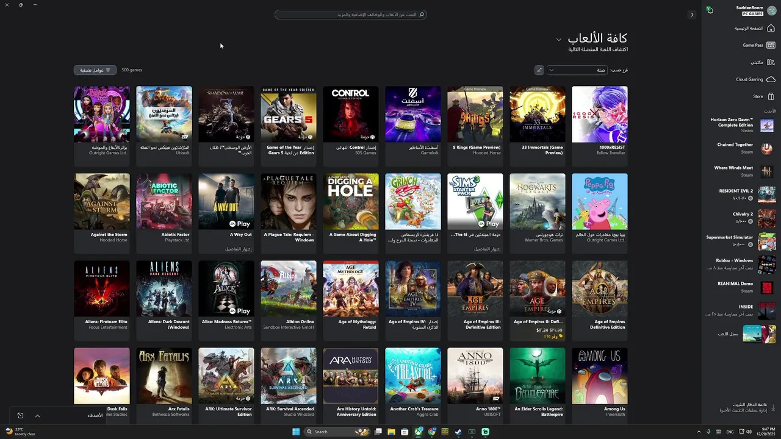
Task: Click the game search input field
Action: point(351,14)
